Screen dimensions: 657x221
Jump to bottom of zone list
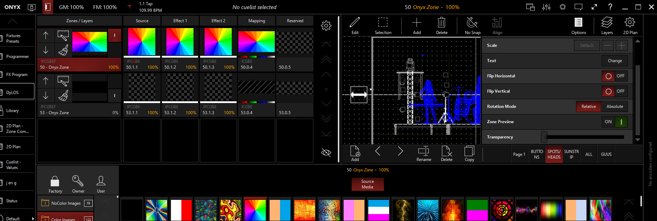click(x=326, y=134)
